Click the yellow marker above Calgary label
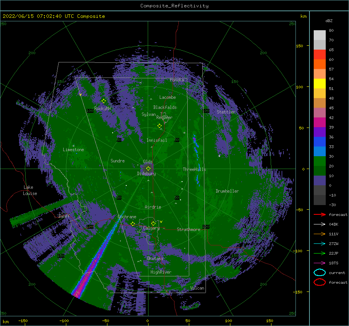 pyautogui.click(x=153, y=223)
